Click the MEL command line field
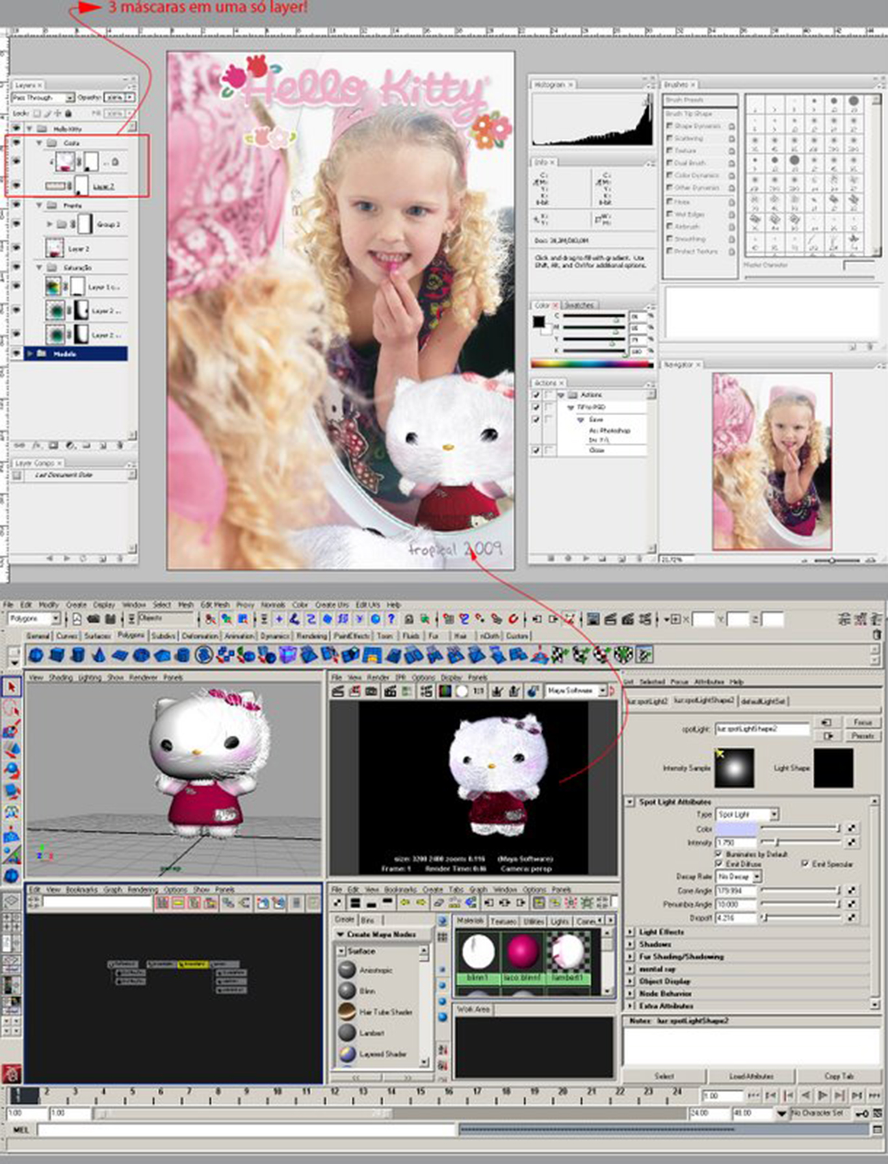The width and height of the screenshot is (888, 1164). [x=247, y=1130]
